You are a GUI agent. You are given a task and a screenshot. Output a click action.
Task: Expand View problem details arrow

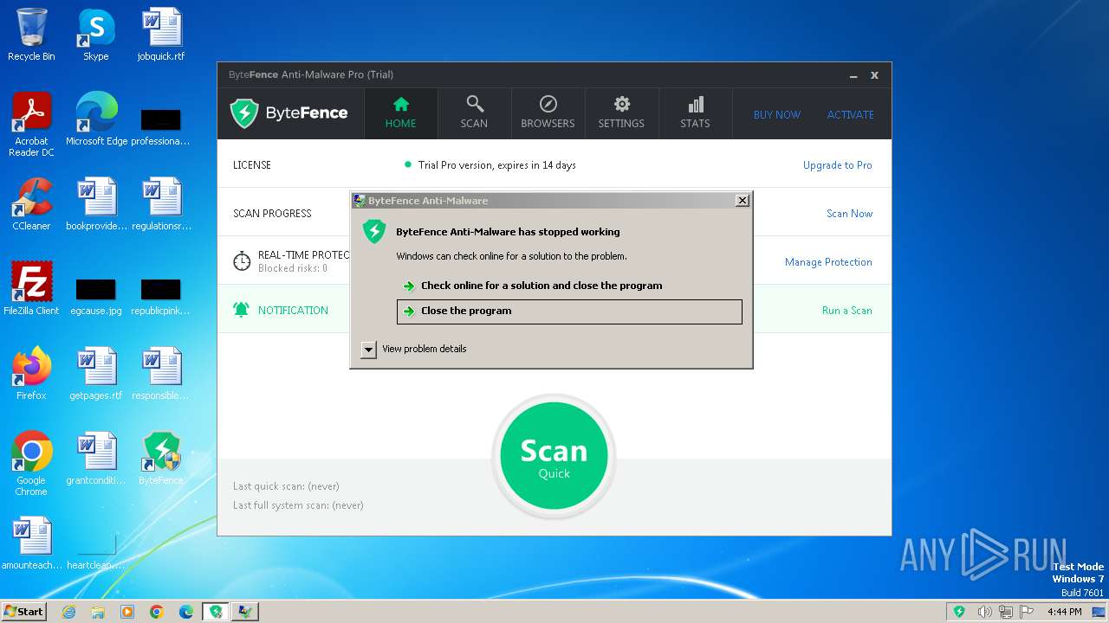click(368, 349)
